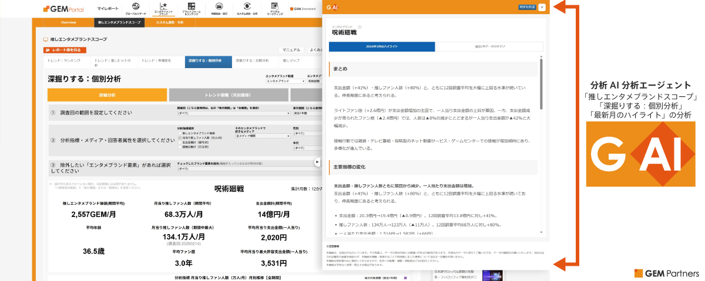This screenshot has height=281, width=705.
Task: Open トレンド:ランキング tab
Action: [66, 62]
